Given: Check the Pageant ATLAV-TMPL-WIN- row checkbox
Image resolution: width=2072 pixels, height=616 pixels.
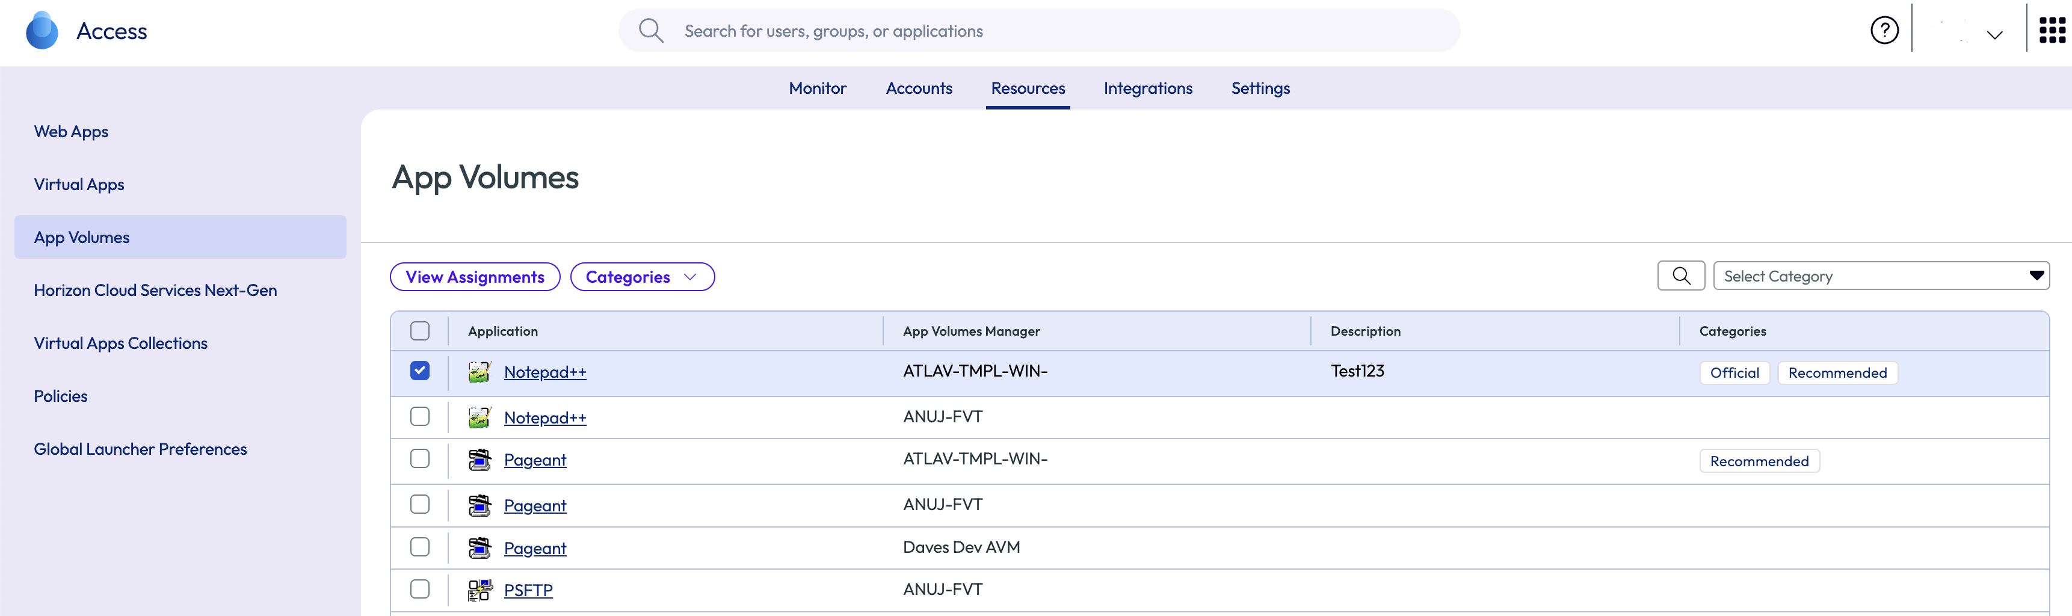Looking at the screenshot, I should 420,458.
